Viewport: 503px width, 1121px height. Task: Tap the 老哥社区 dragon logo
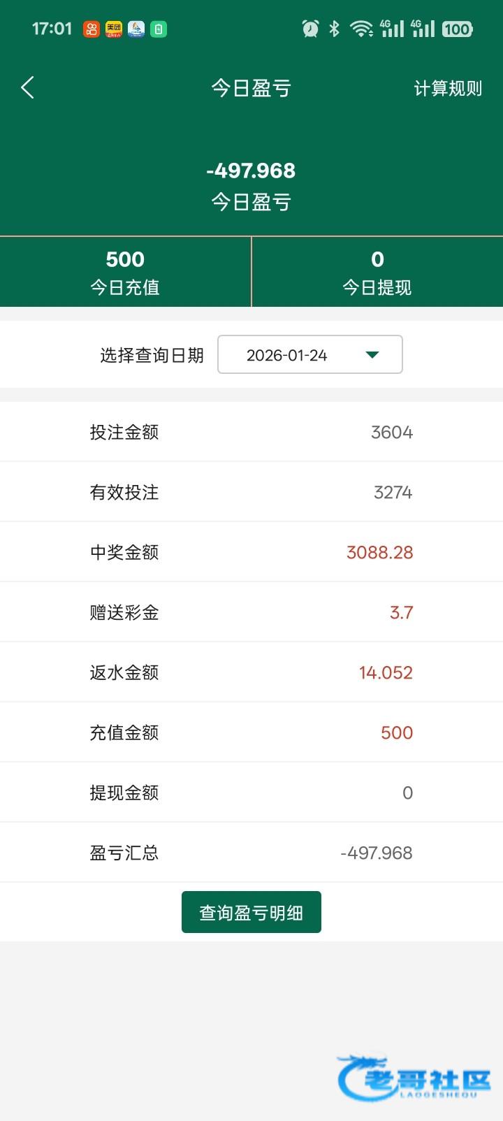tap(414, 1078)
